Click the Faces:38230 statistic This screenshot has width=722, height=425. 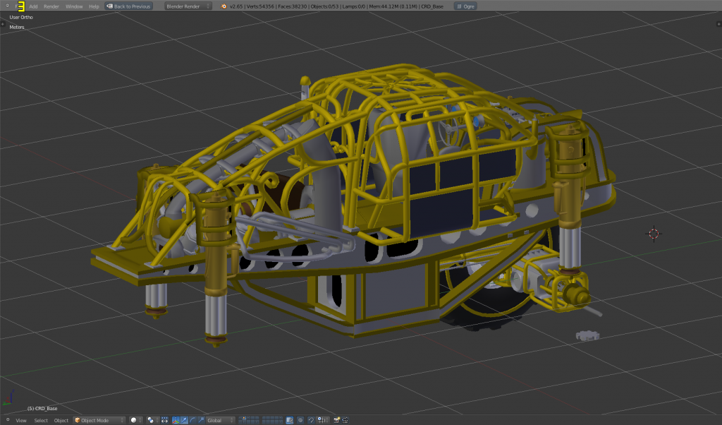coord(292,6)
